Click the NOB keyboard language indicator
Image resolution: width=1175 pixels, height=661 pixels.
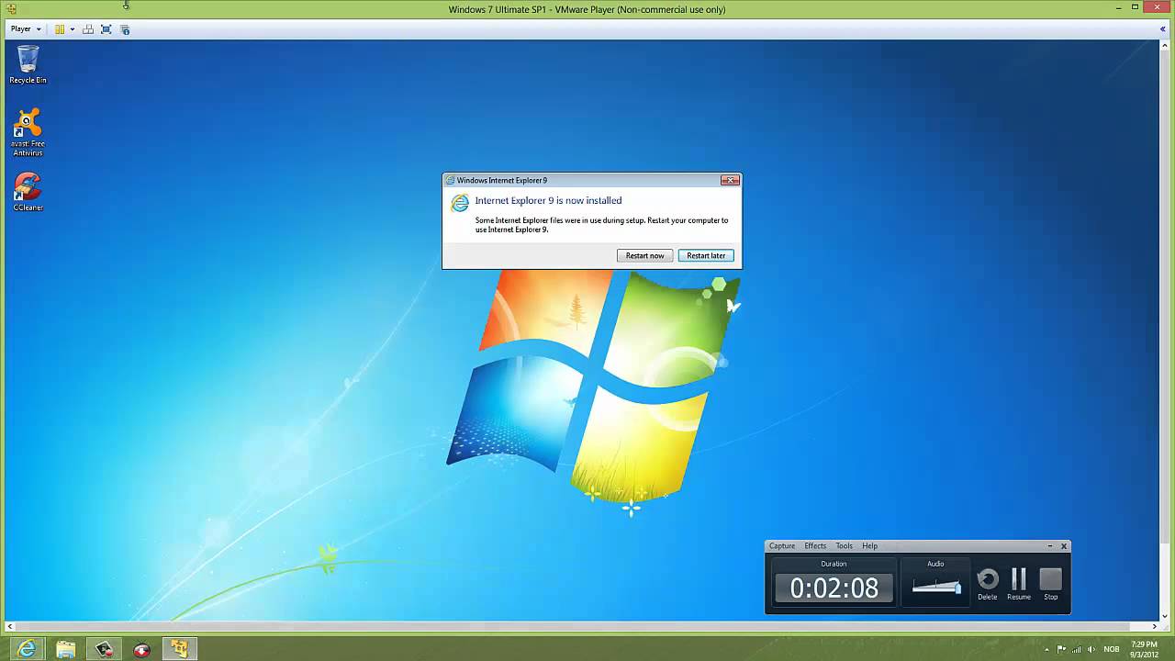click(1112, 649)
